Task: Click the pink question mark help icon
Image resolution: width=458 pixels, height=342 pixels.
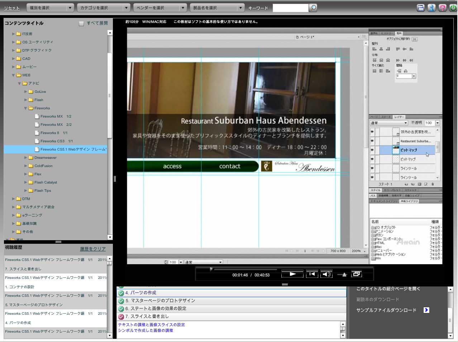Action: (x=443, y=8)
